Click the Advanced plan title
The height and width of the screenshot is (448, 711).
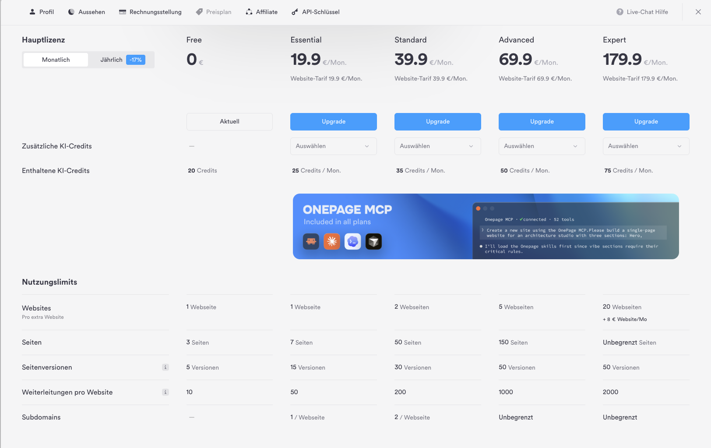tap(516, 40)
